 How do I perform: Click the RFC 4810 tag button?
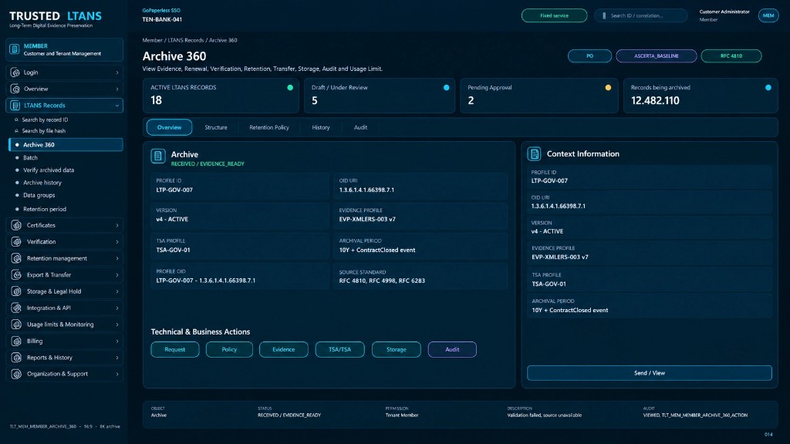(731, 55)
